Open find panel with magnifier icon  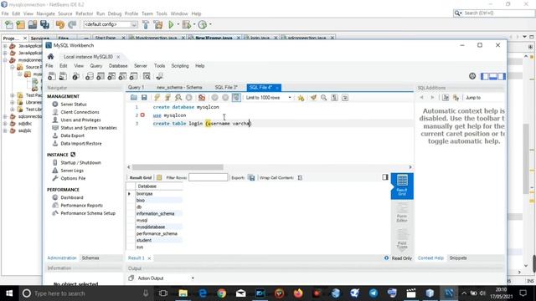324,98
